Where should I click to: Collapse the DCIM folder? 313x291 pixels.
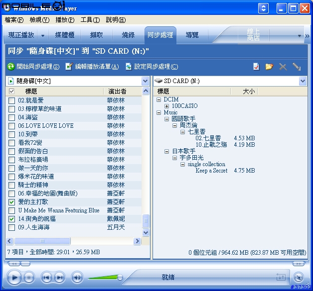tap(158, 99)
